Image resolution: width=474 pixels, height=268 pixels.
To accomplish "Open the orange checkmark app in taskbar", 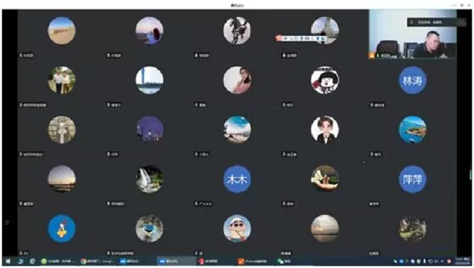I will pos(252,261).
